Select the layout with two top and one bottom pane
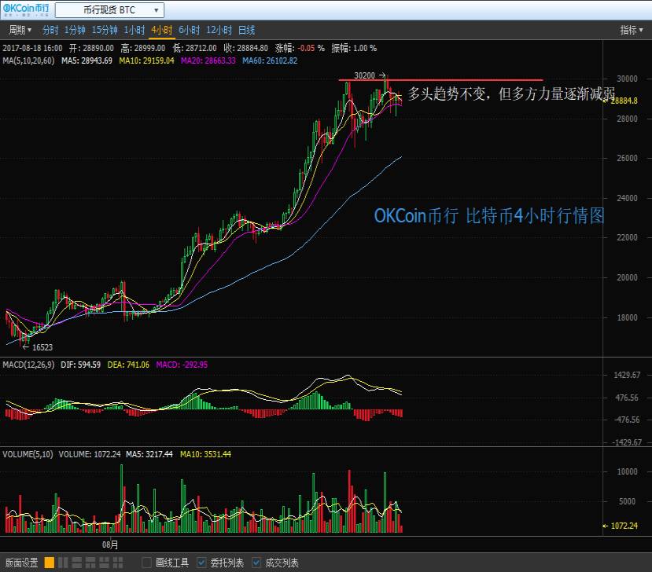The height and width of the screenshot is (572, 652). pos(105,563)
